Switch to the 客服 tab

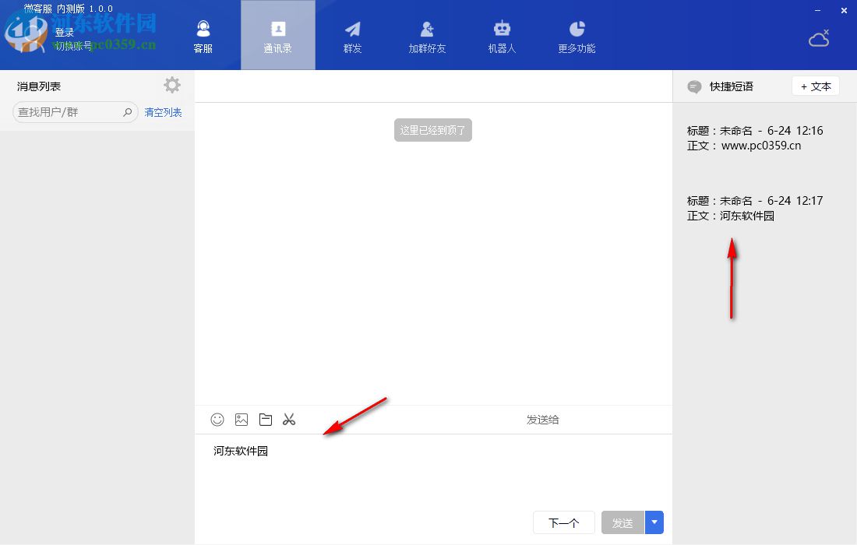pos(203,35)
